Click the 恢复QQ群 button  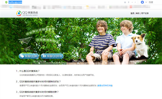[29, 56]
